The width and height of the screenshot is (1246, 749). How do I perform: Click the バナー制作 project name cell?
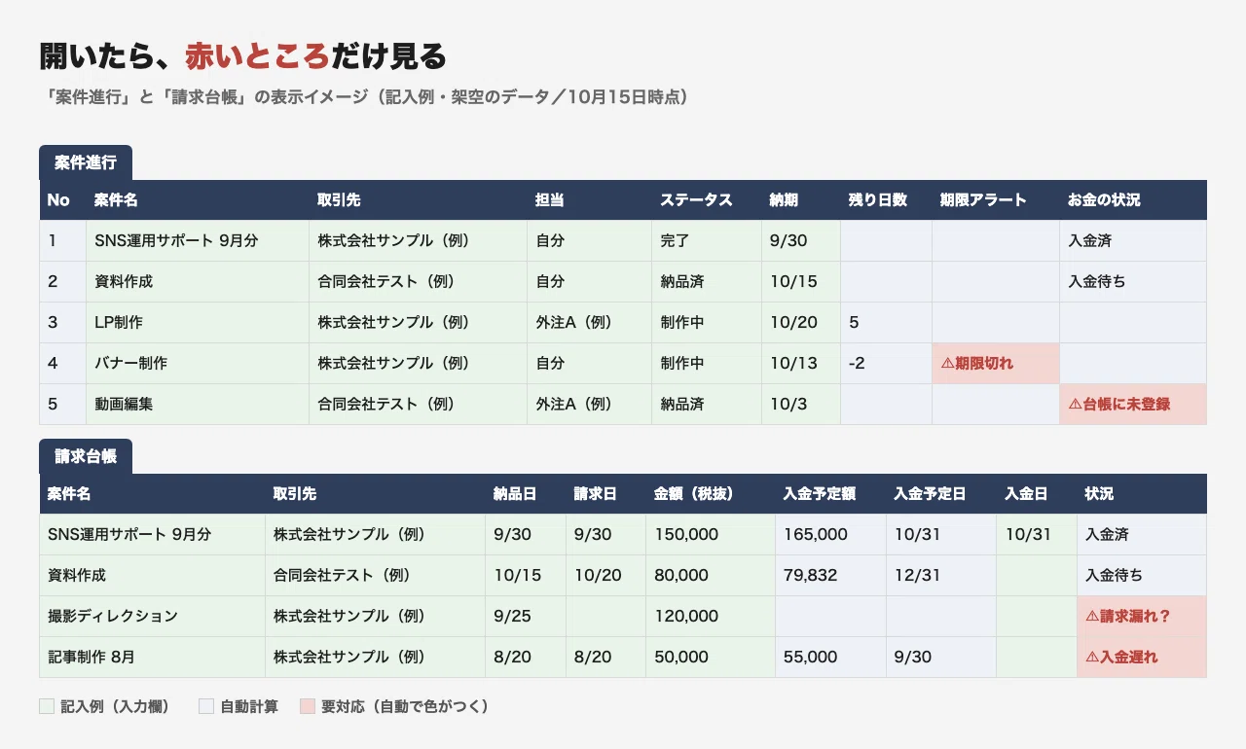click(198, 364)
